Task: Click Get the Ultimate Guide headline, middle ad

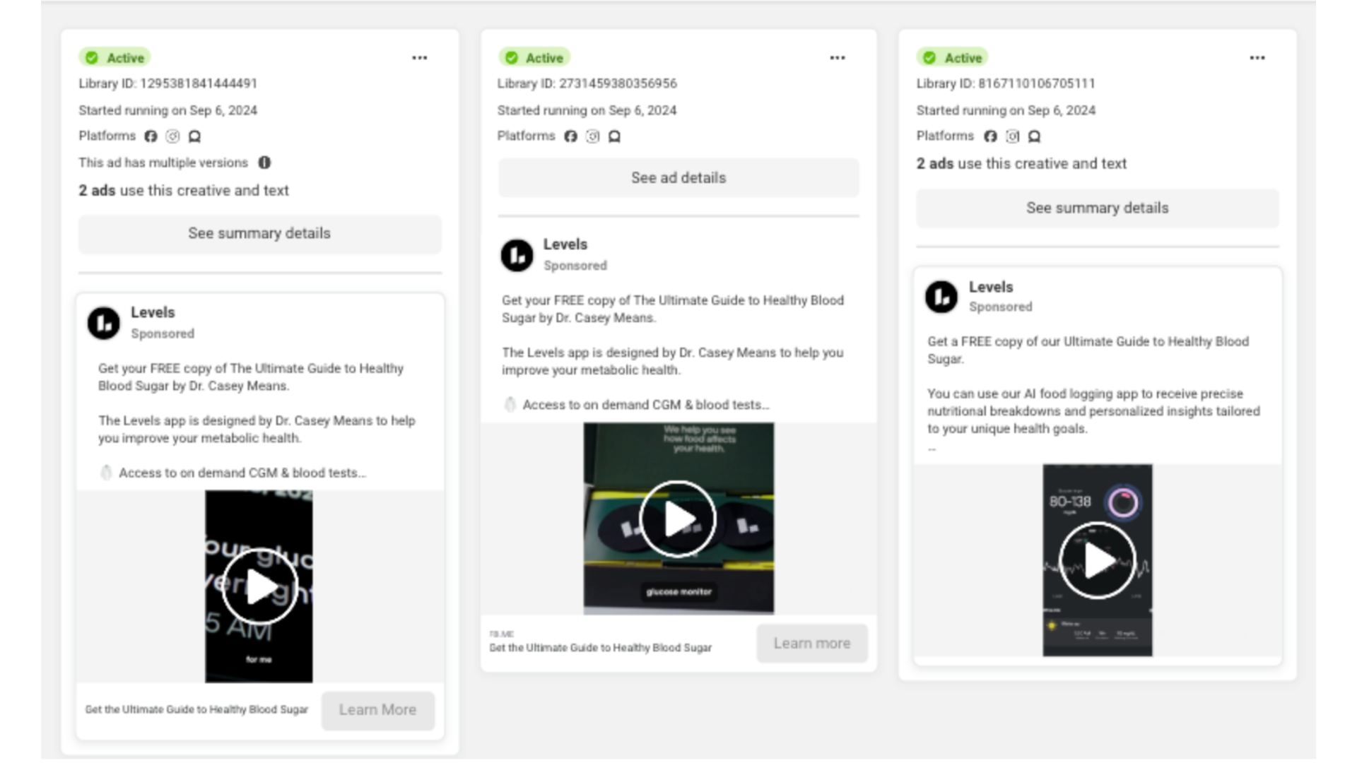Action: (x=600, y=648)
